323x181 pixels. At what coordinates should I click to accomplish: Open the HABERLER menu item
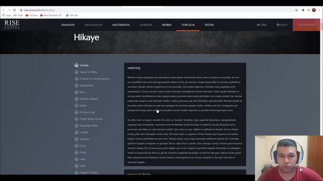pyautogui.click(x=146, y=25)
